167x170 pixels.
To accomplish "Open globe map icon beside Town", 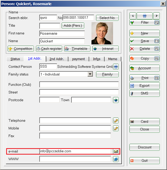I will point(116,100).
